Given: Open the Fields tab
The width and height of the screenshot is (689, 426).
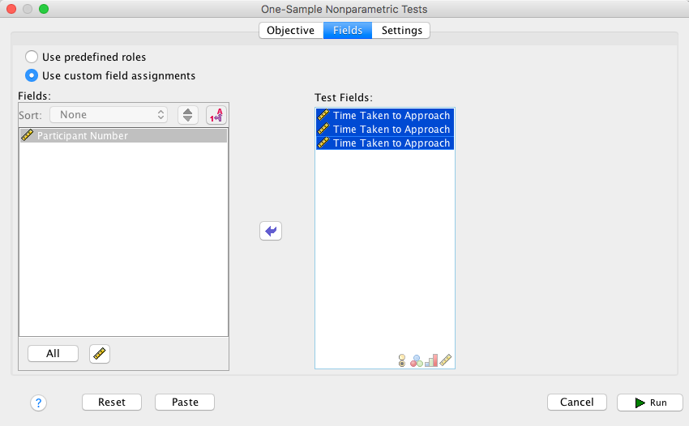Looking at the screenshot, I should click(x=348, y=31).
